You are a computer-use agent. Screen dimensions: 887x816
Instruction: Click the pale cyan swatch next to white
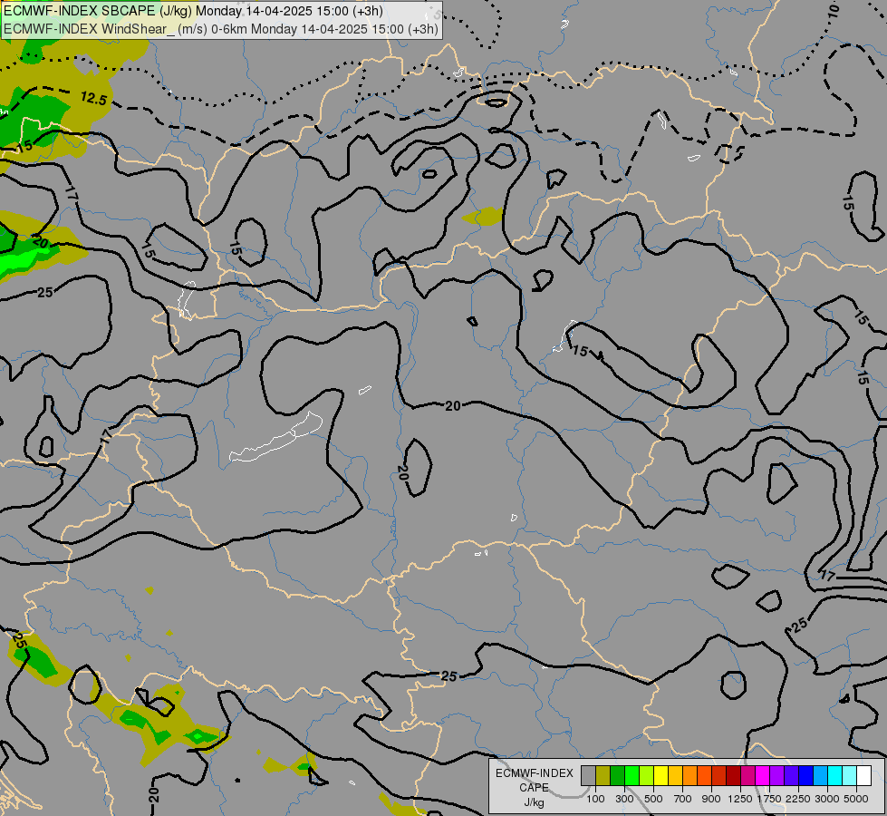(x=850, y=776)
